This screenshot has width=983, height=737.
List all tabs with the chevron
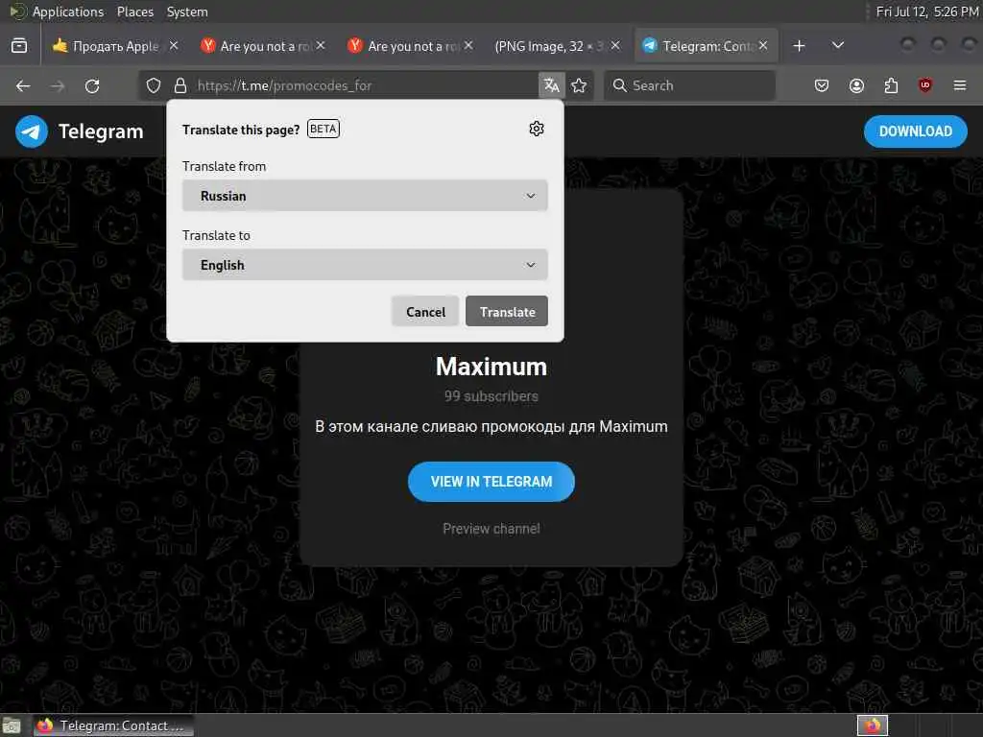pos(837,45)
